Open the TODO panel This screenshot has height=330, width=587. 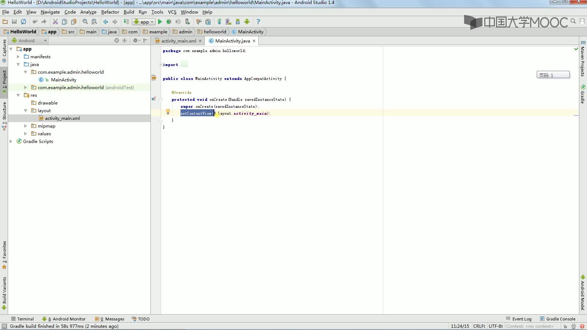tap(141, 319)
